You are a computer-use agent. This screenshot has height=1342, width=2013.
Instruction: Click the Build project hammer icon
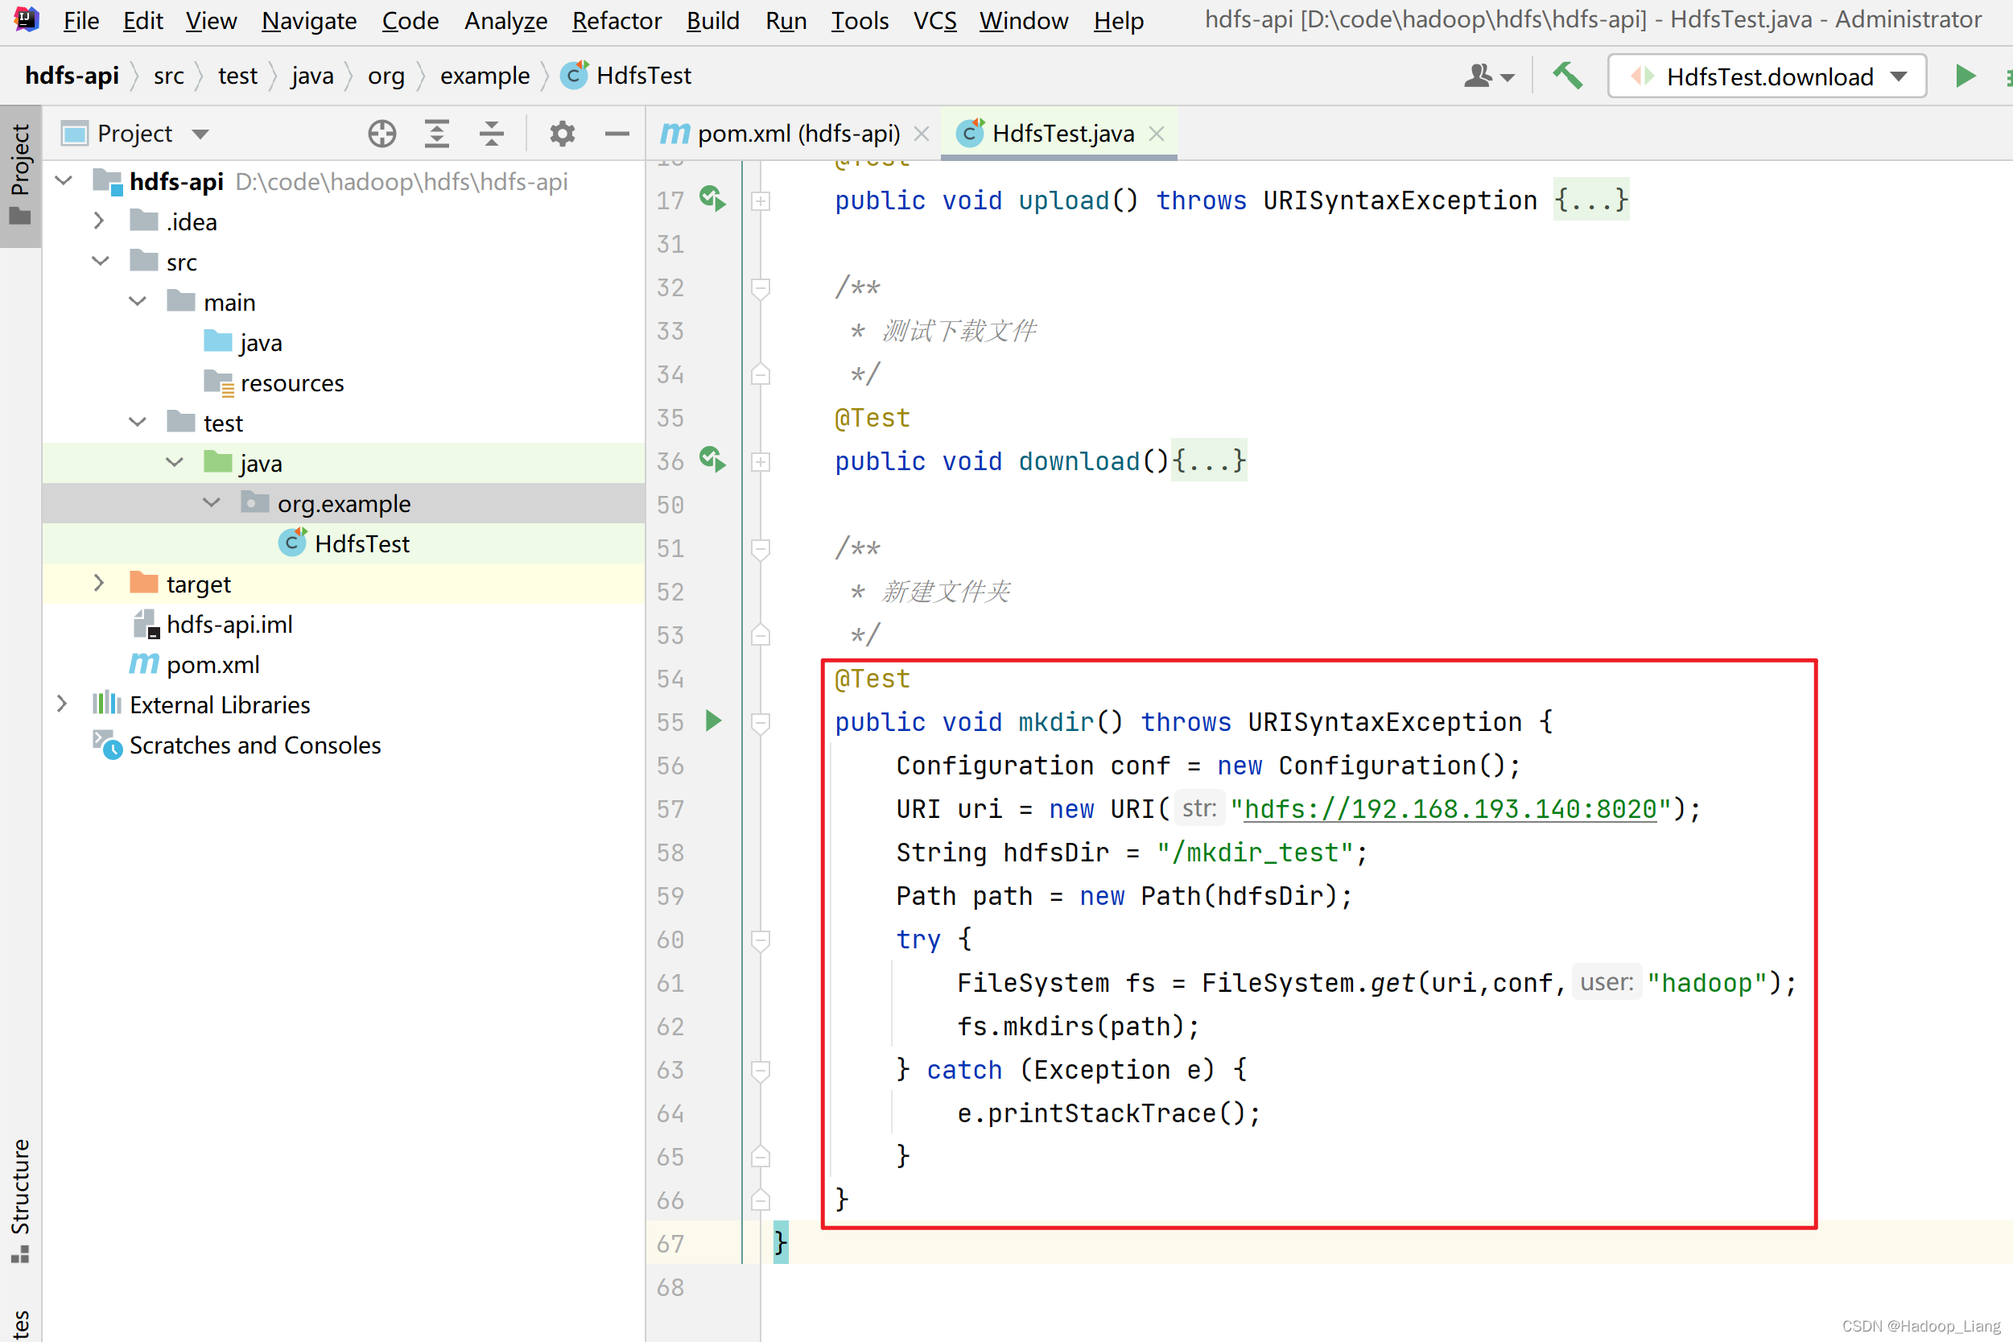[x=1567, y=76]
